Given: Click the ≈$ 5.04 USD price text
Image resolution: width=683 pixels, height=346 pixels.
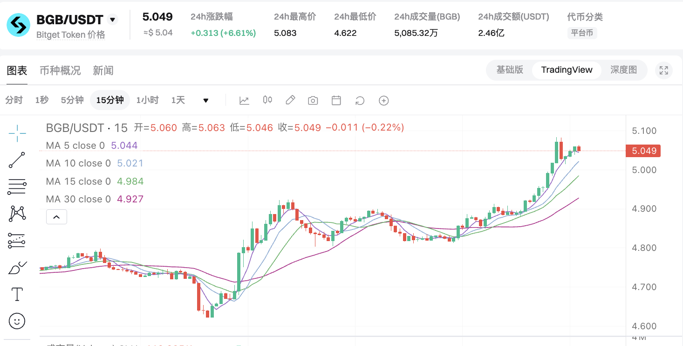Looking at the screenshot, I should point(158,33).
